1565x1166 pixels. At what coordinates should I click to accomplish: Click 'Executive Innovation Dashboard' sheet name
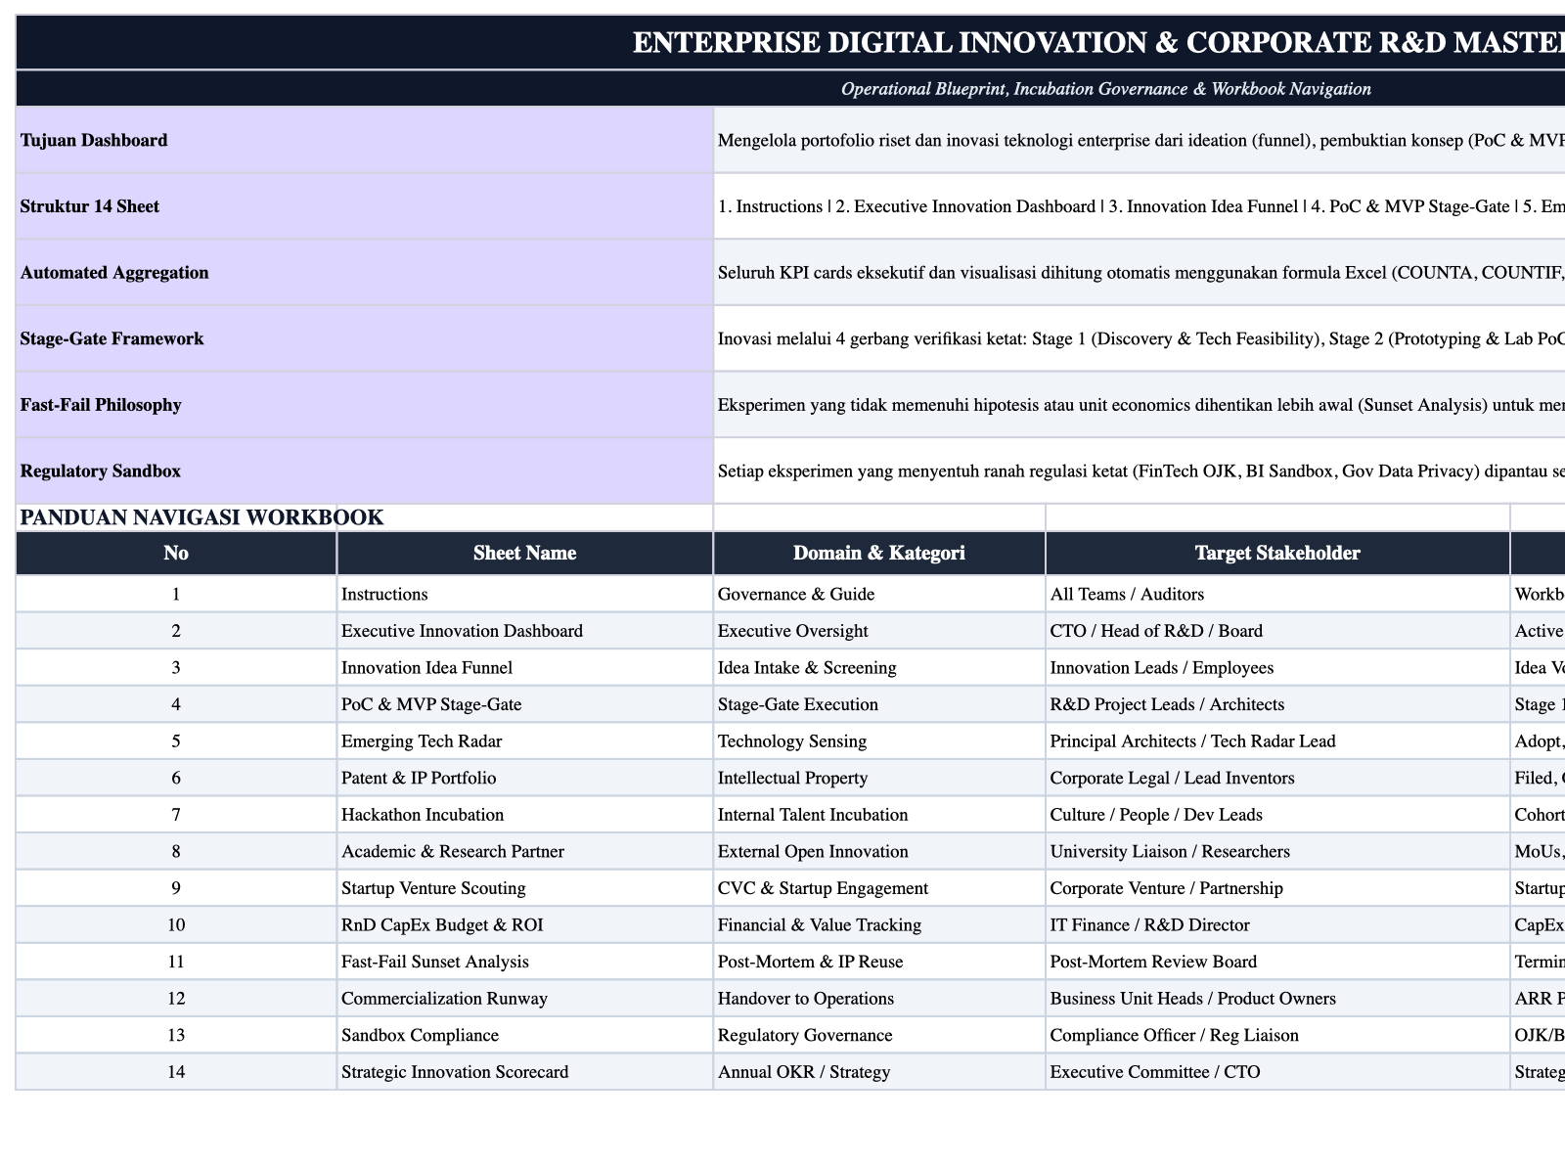525,631
